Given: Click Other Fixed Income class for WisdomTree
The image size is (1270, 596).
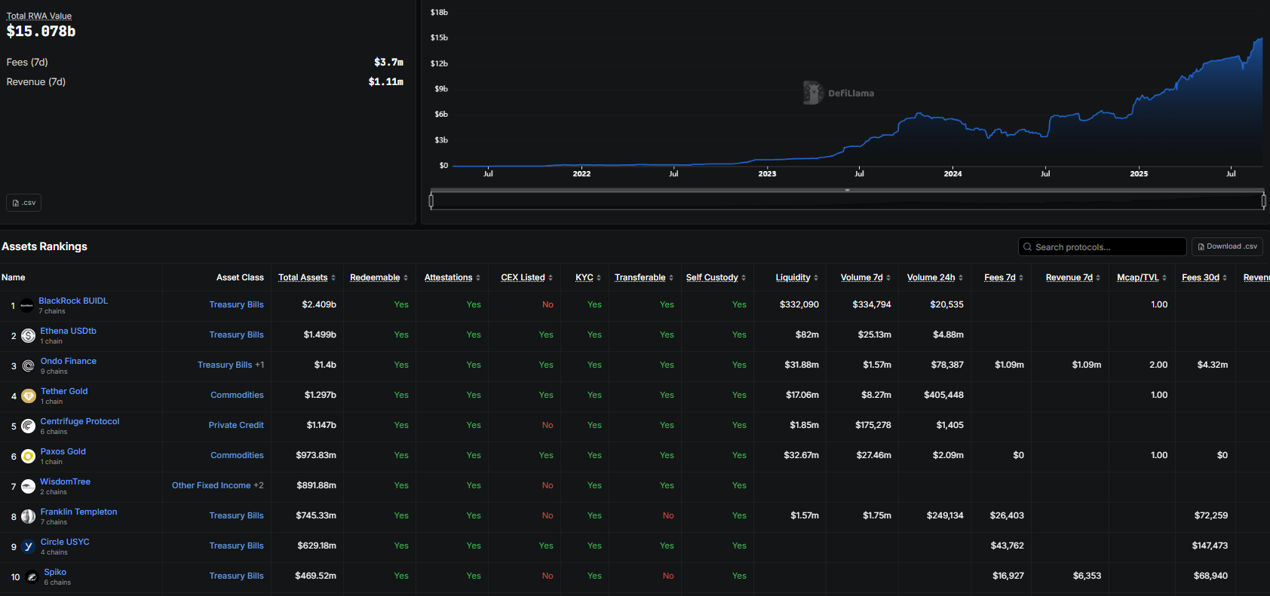Looking at the screenshot, I should pyautogui.click(x=211, y=485).
